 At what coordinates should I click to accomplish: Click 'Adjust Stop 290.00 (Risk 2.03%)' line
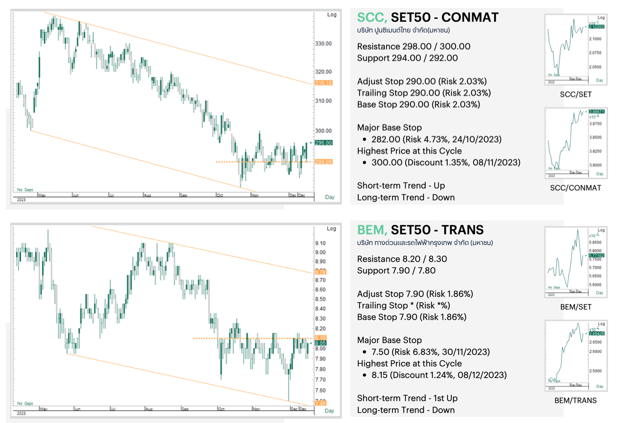click(422, 82)
